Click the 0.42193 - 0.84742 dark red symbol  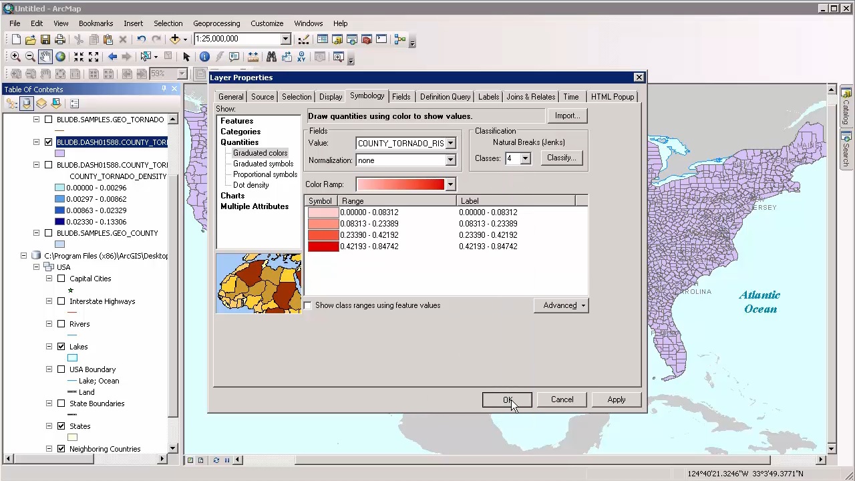(x=323, y=247)
